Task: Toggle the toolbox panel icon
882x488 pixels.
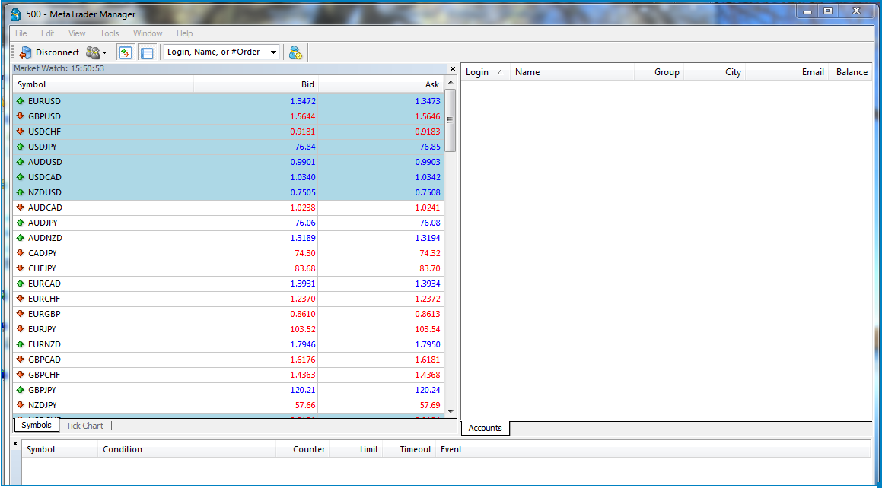Action: pos(147,52)
